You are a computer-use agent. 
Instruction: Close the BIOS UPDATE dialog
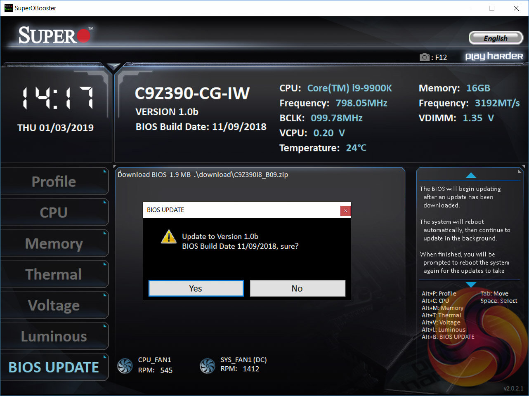click(x=345, y=211)
